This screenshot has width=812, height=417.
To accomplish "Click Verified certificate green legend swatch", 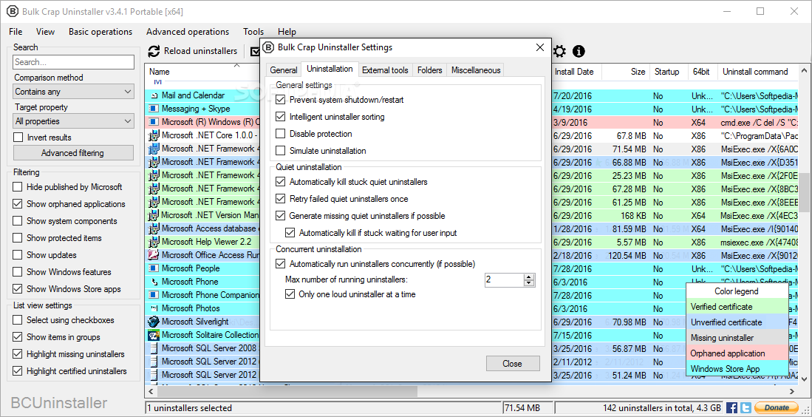I will (737, 307).
